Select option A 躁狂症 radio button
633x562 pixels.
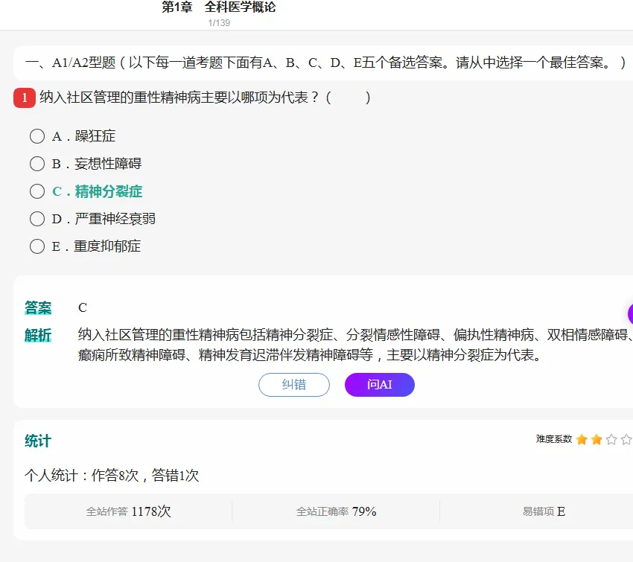pyautogui.click(x=37, y=136)
